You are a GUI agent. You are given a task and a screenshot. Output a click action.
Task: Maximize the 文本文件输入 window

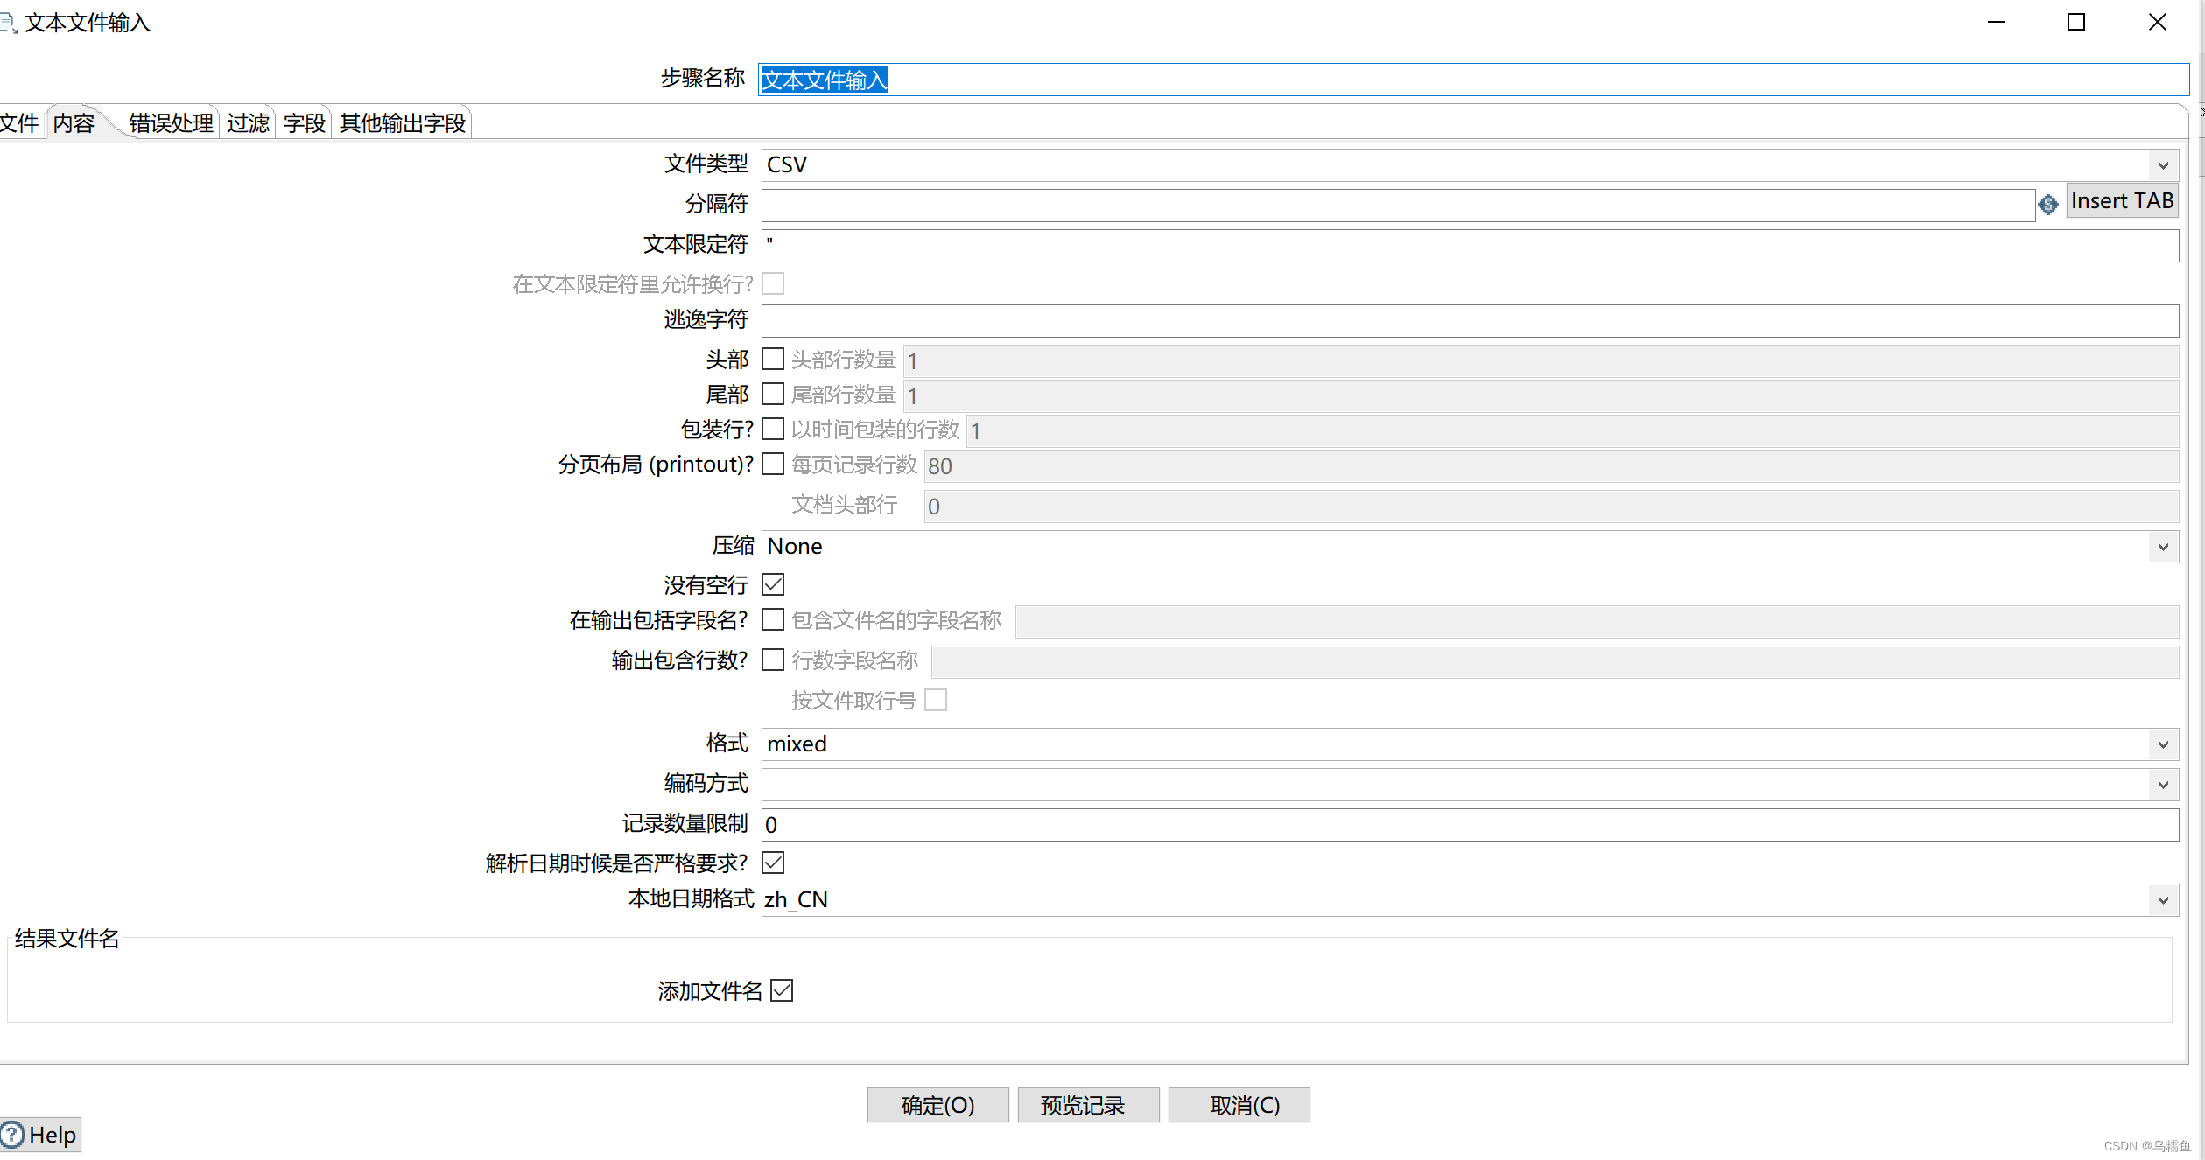[2075, 23]
